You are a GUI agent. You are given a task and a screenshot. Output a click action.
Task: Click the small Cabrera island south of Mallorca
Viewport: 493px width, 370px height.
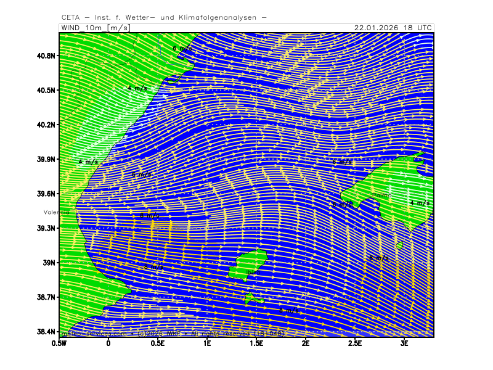point(399,245)
